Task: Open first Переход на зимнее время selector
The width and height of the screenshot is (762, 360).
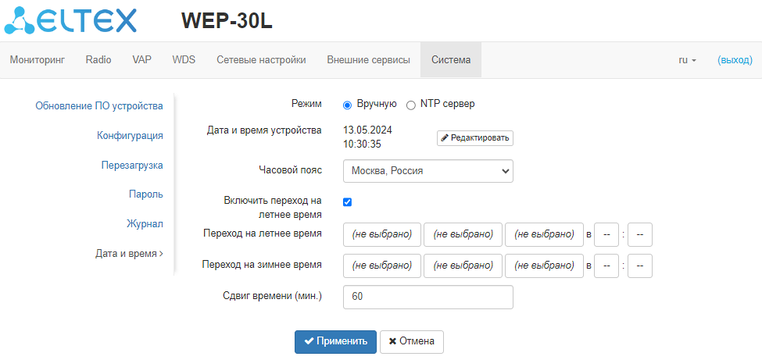Action: click(x=382, y=266)
